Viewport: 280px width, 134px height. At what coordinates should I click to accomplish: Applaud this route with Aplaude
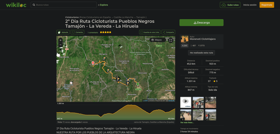click(x=63, y=32)
